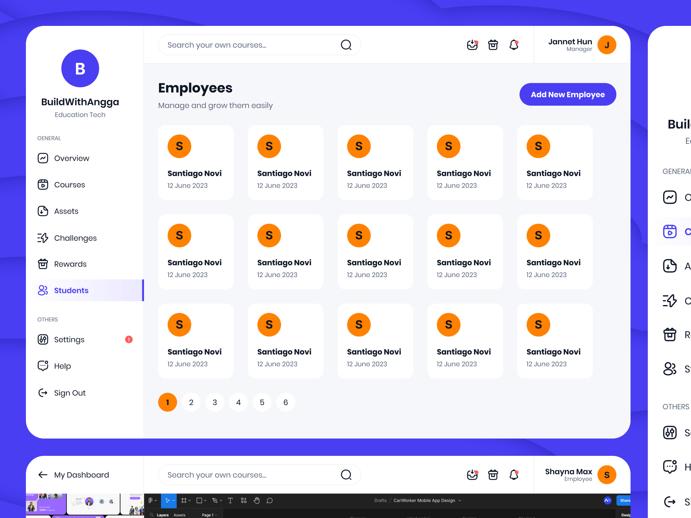
Task: Go to pagination page 5
Action: point(262,402)
